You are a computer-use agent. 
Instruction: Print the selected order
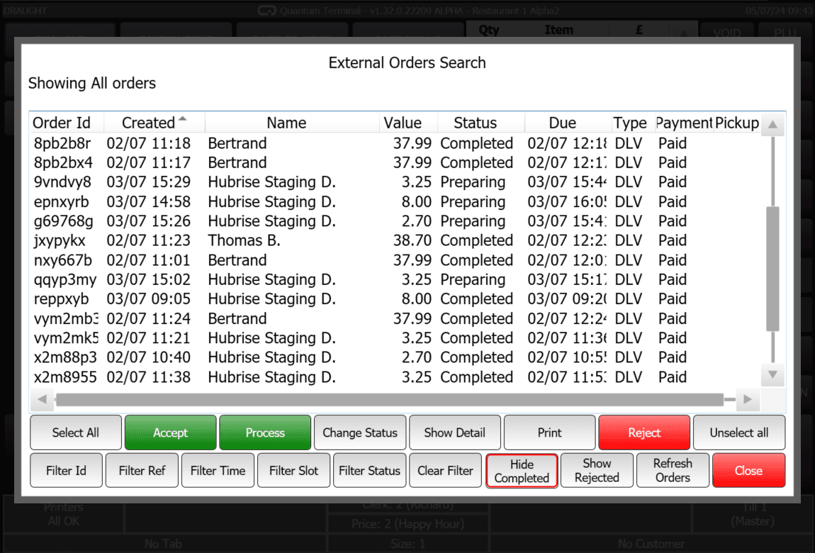(x=549, y=432)
